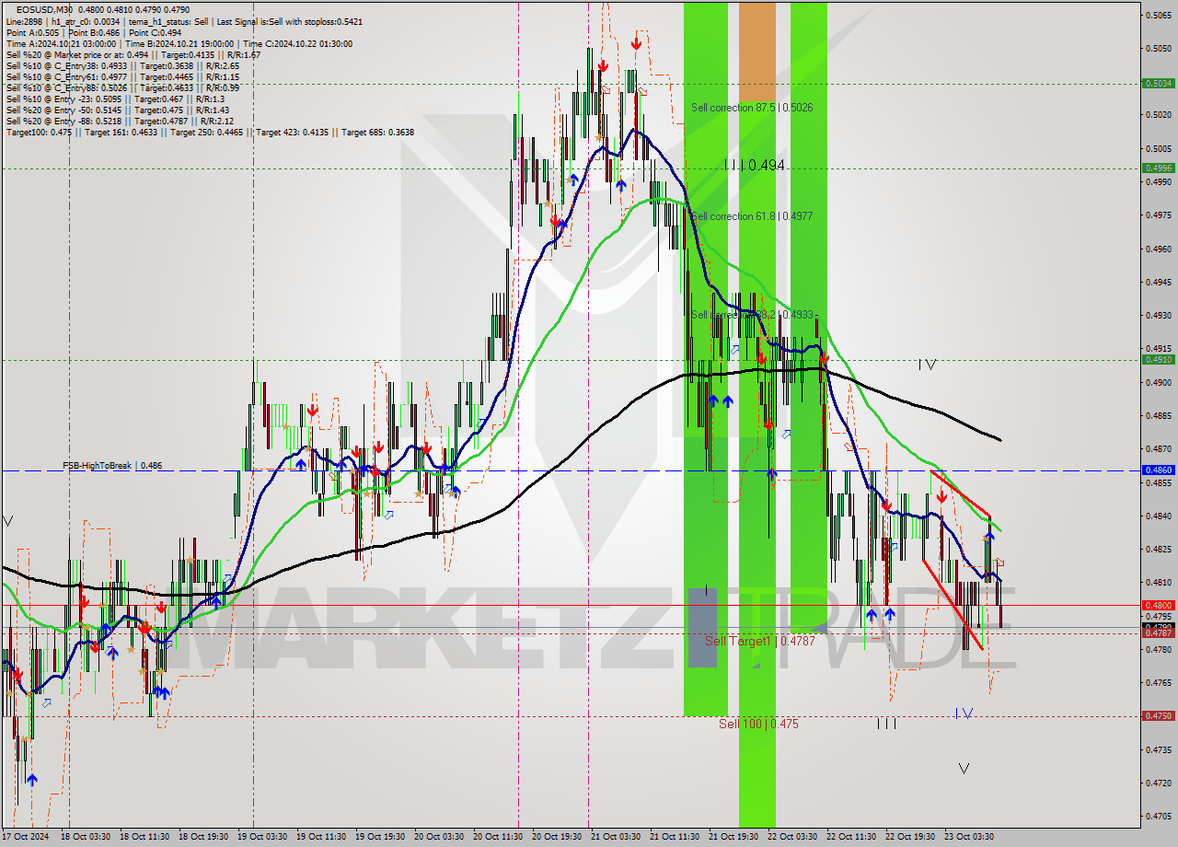Screen dimensions: 1178x847
Task: Click the red 0.4800 price tag
Action: point(1158,605)
